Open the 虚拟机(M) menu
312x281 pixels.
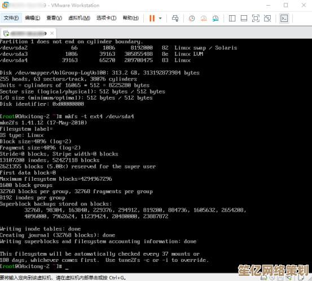pos(79,18)
